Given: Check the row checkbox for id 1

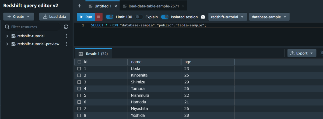Looking at the screenshot, I should tap(79, 68).
